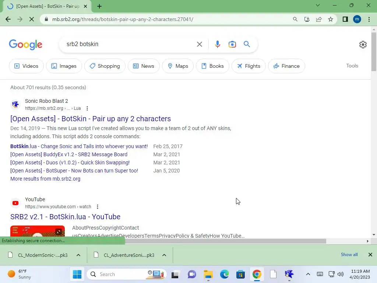Close the BotSkin browser tab

(x=85, y=6)
